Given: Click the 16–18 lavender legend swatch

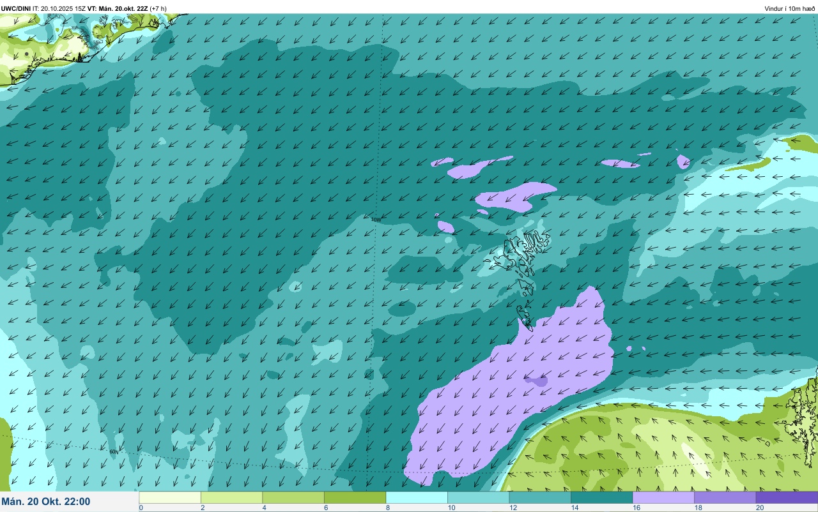Looking at the screenshot, I should (663, 497).
